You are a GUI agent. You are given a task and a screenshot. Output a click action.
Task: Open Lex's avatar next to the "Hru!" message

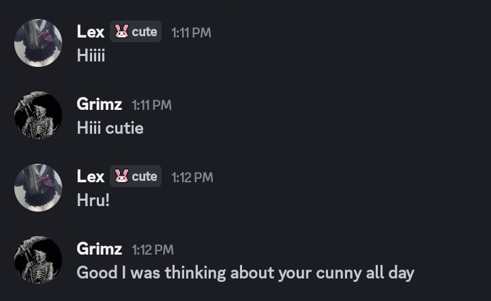pos(38,188)
